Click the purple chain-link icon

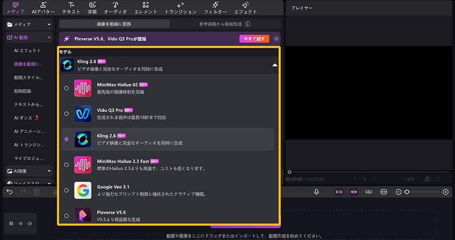pyautogui.click(x=338, y=192)
